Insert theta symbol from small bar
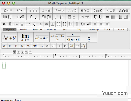The image size is (131, 101). click(x=10, y=24)
